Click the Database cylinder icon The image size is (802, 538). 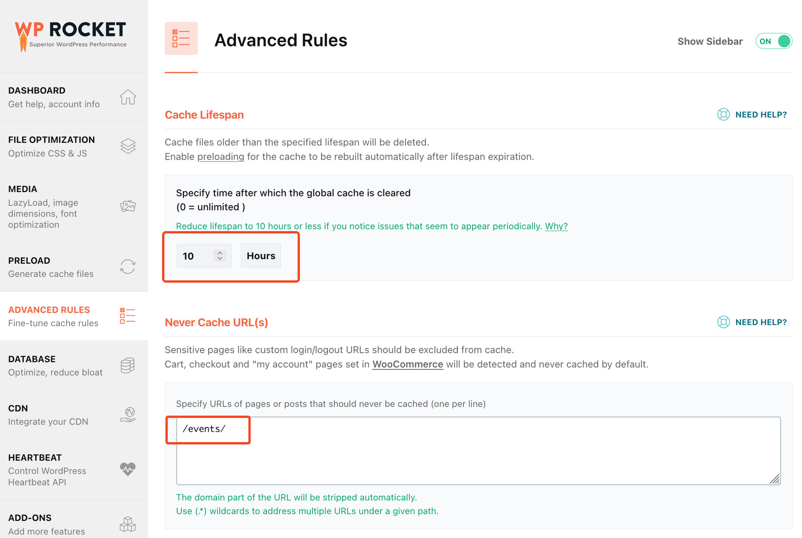(128, 365)
